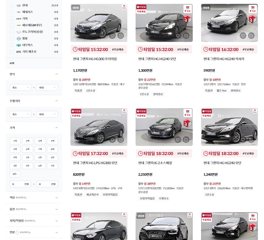Viewport: 264px width, 240px height.
Task: Click the 기아 brand logo
Action: coord(19,19)
